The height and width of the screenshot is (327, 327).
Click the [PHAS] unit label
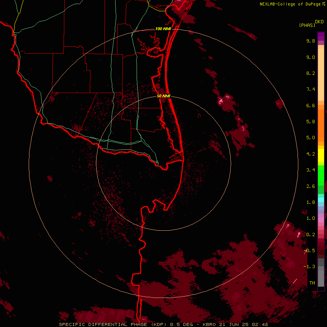pos(307,25)
